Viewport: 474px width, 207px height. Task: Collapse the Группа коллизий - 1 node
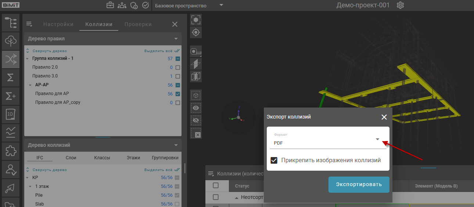coord(27,59)
